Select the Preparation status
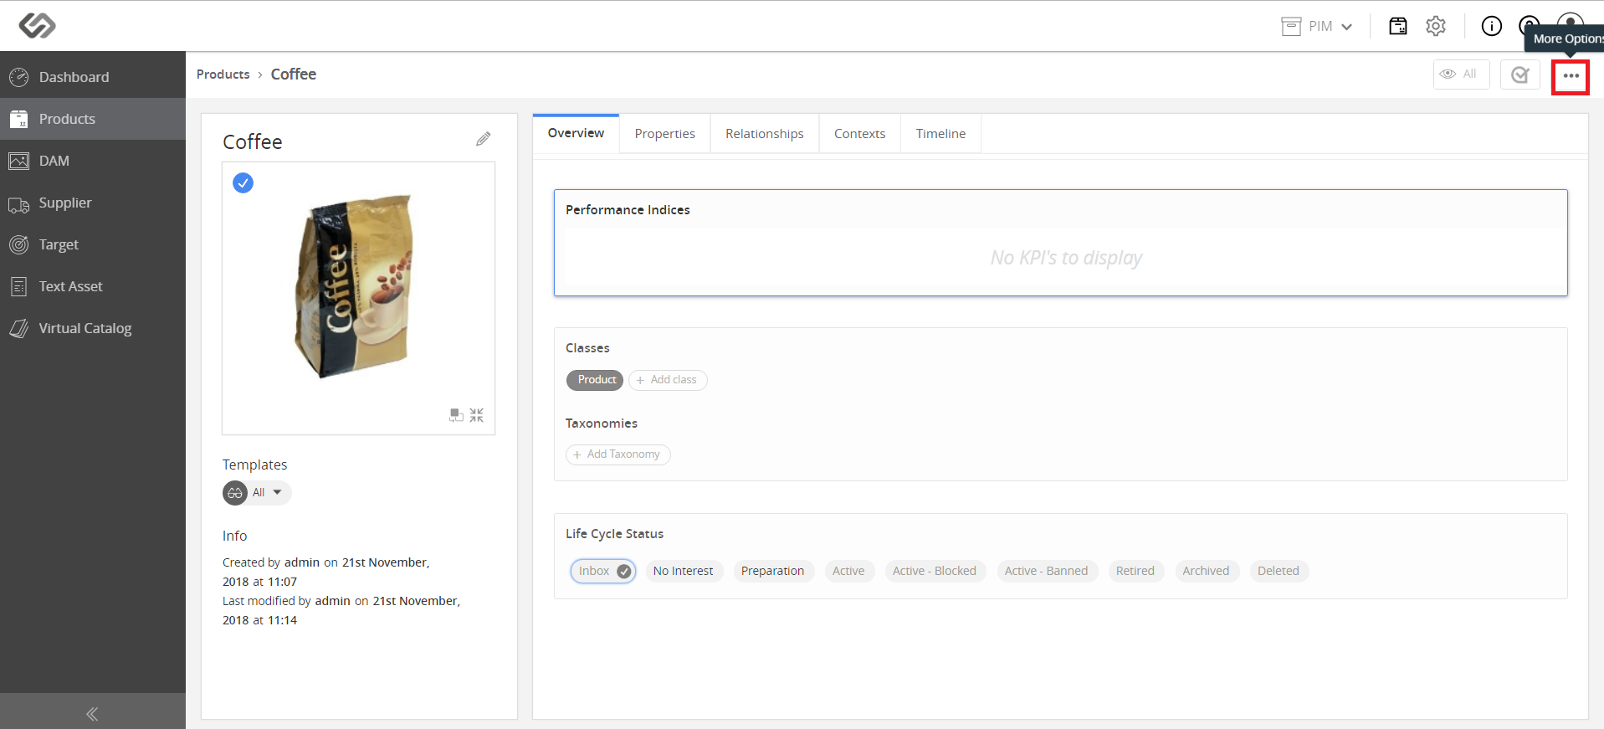Viewport: 1604px width, 729px height. pos(772,571)
